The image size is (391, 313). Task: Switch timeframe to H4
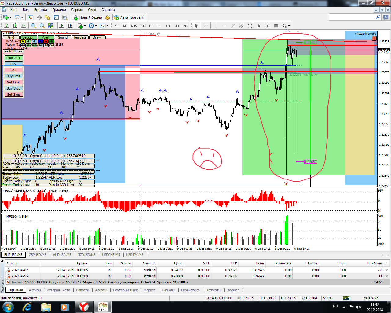point(159,26)
